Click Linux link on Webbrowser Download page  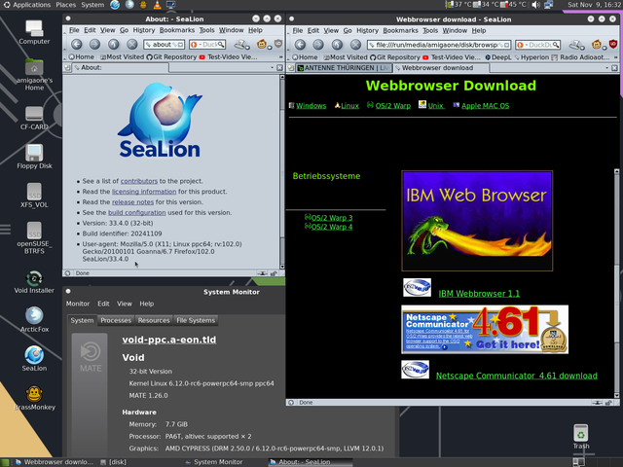(x=349, y=106)
